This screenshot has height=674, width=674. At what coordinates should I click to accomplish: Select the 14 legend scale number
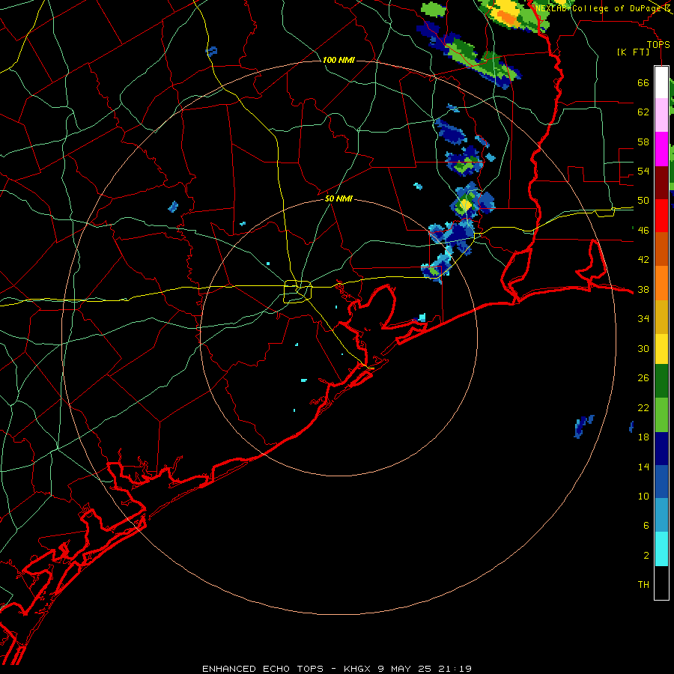point(643,467)
